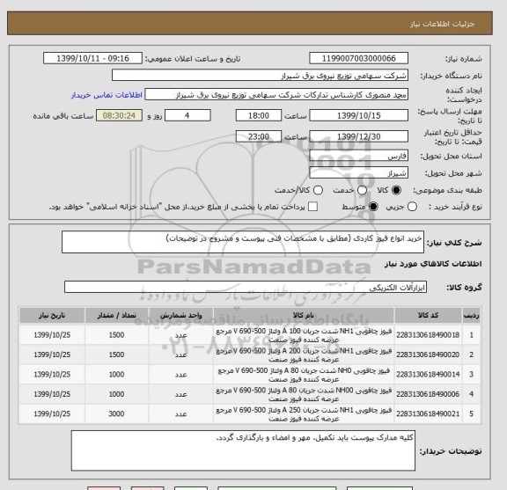Toggle the اسناد خزانه اسلامی payment checkbox
The height and width of the screenshot is (490, 507).
(312, 207)
